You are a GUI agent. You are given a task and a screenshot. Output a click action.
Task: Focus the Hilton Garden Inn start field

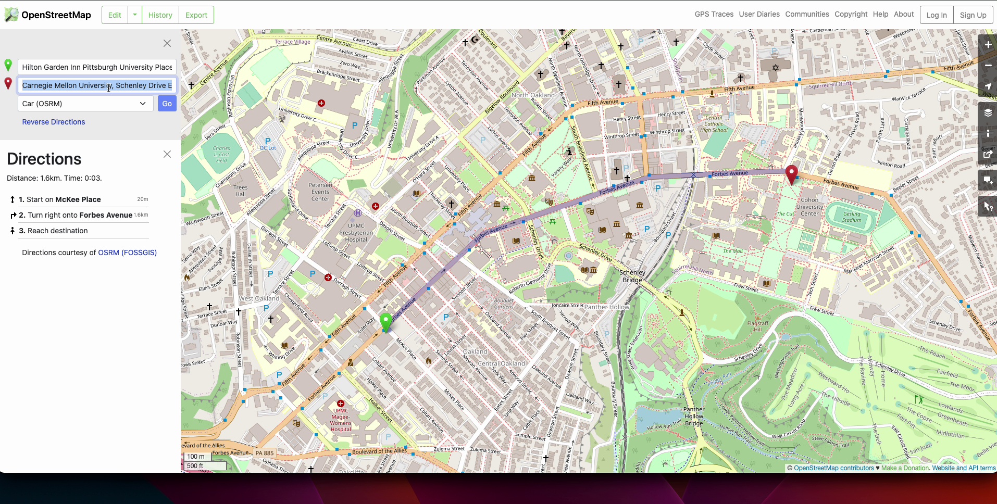[x=97, y=67]
